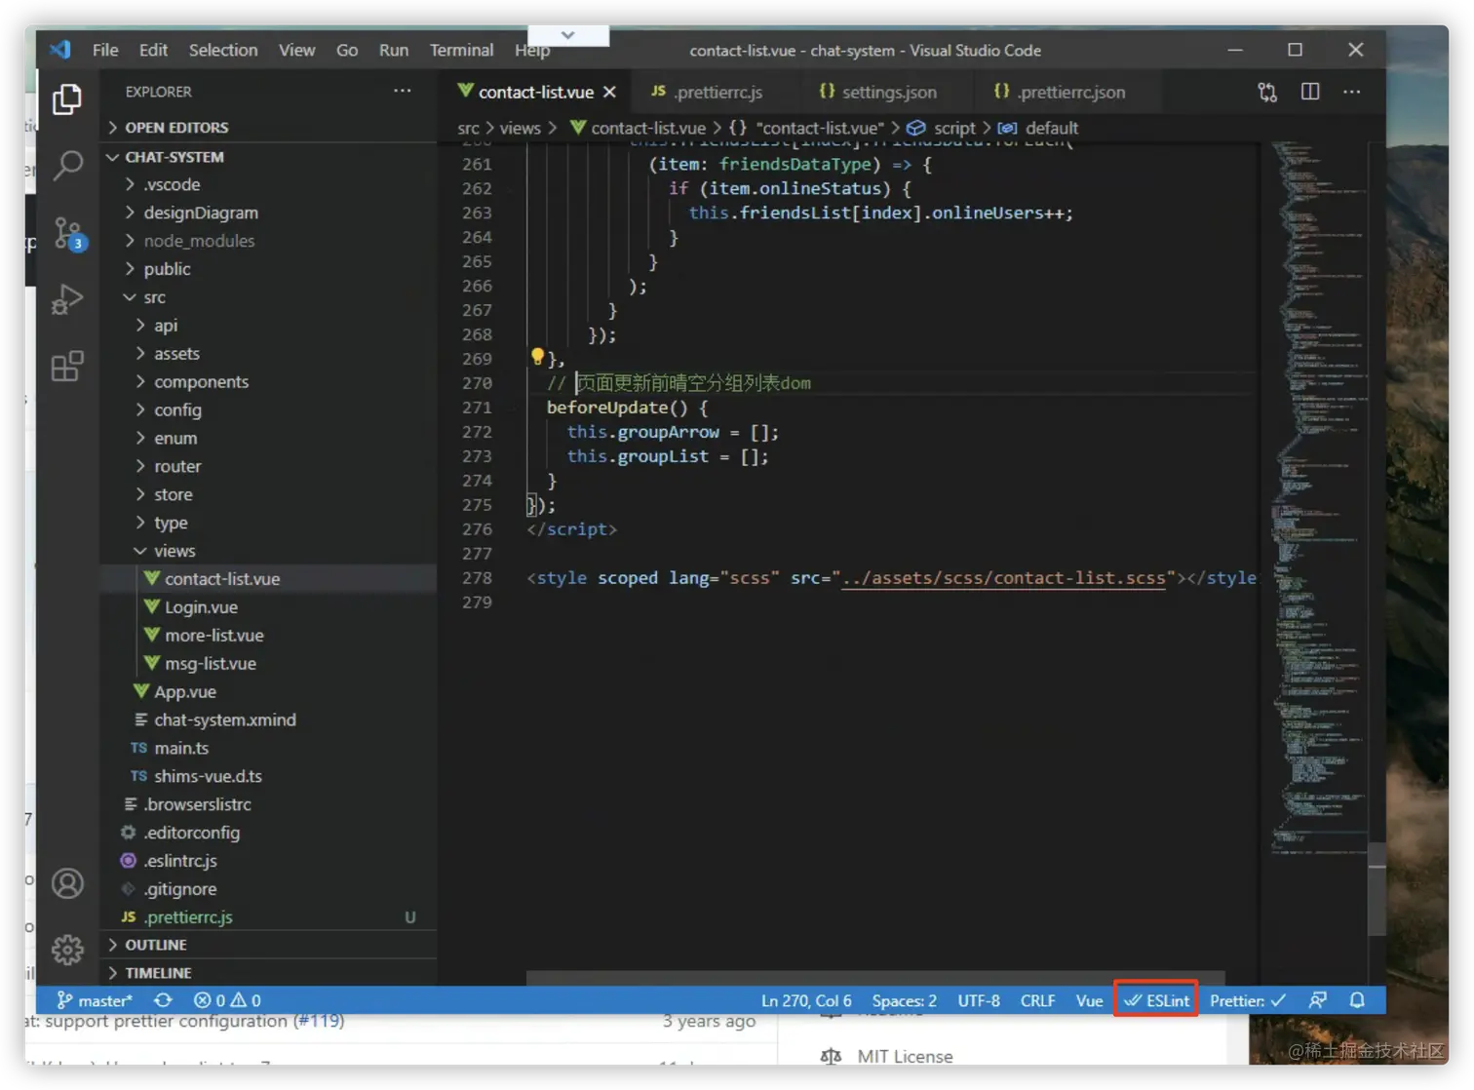Click the ESLint status bar item
This screenshot has height=1090, width=1474.
pyautogui.click(x=1156, y=1000)
